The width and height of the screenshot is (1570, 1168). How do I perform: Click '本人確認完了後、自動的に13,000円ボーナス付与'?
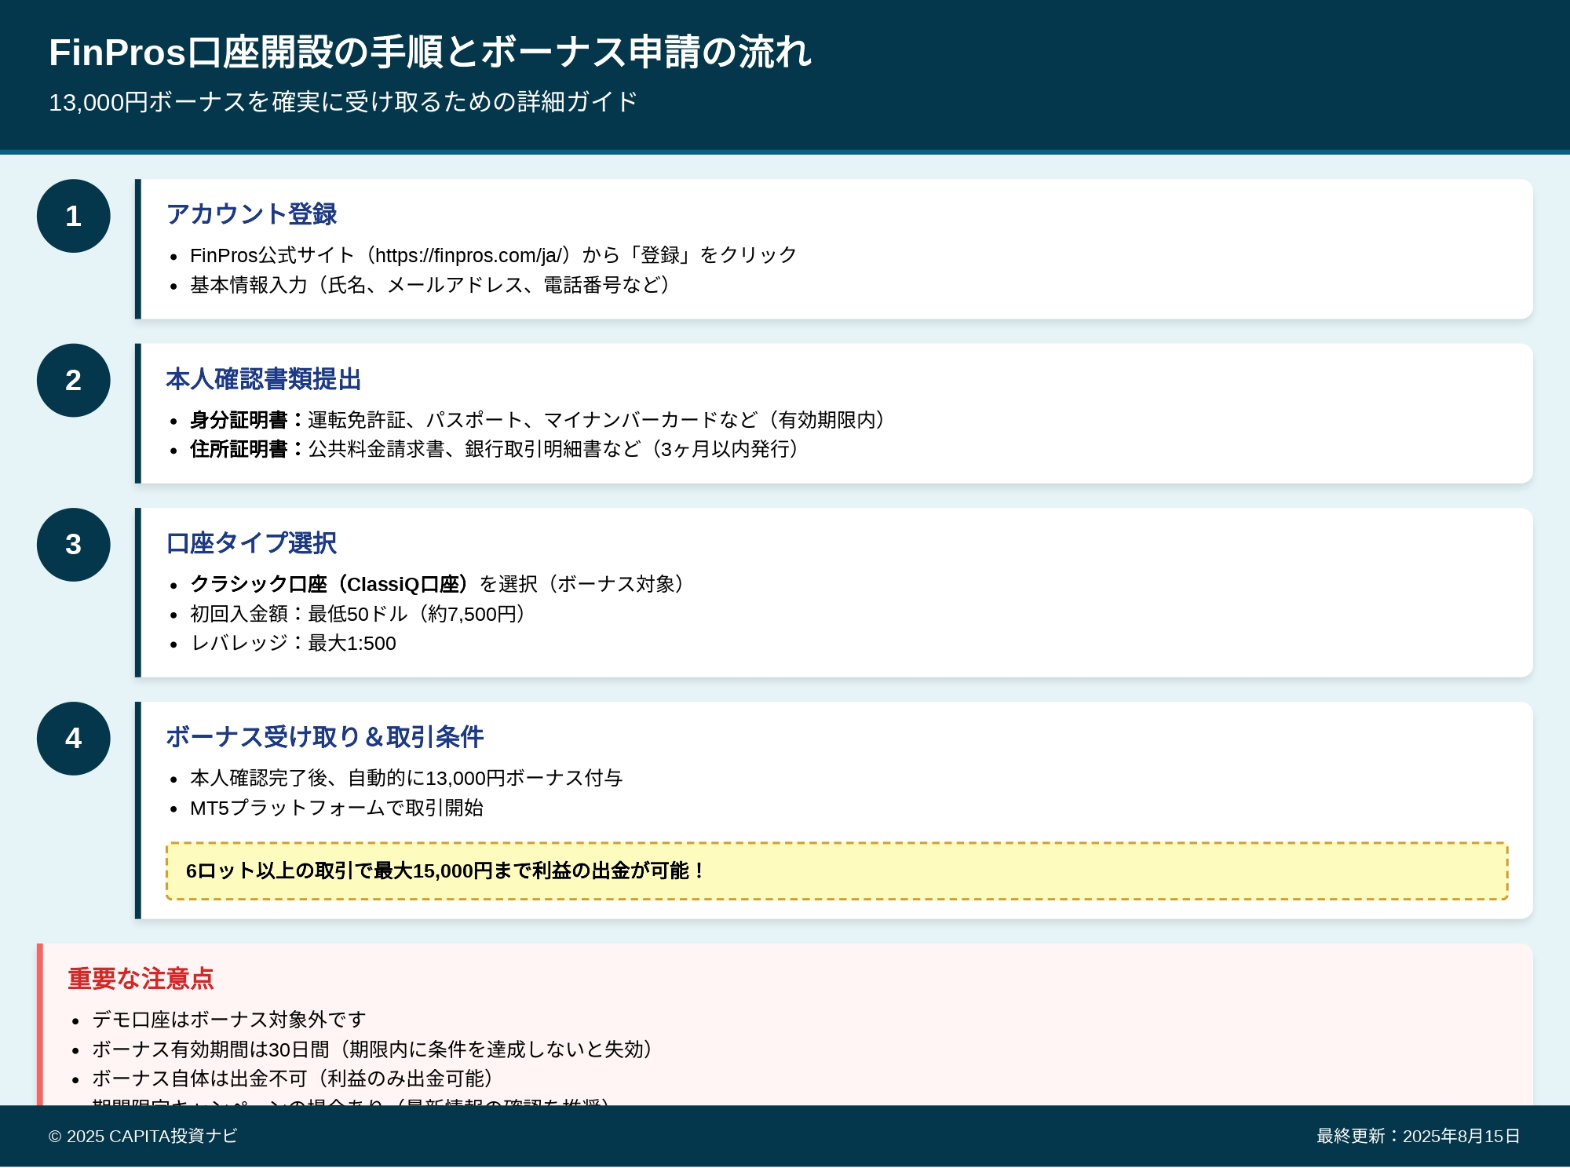(x=406, y=778)
